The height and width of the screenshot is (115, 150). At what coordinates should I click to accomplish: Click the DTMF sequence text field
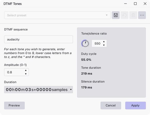[x=38, y=39]
